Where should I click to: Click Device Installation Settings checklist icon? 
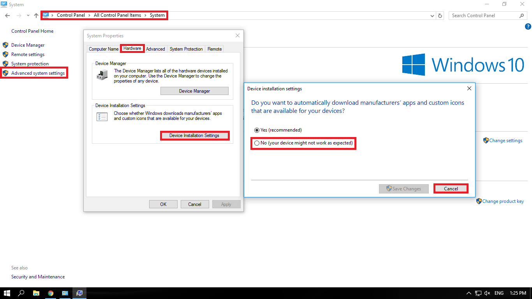click(102, 116)
